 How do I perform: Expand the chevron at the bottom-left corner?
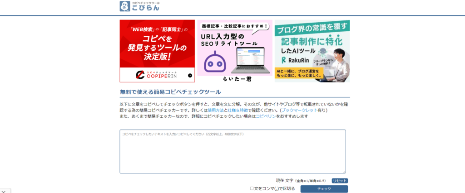[3, 190]
